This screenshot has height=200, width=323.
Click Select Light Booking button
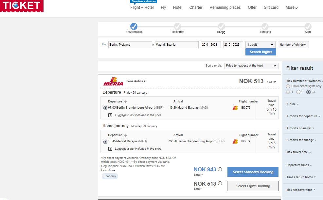tap(253, 186)
